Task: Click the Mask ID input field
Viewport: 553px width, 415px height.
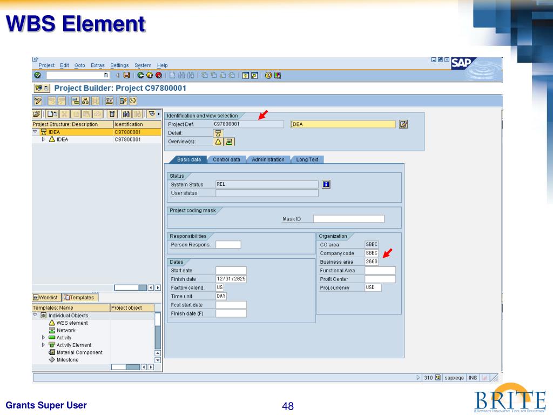Action: coord(348,219)
